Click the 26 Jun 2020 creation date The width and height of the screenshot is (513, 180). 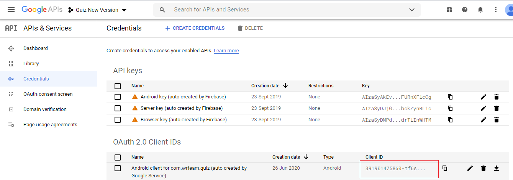tap(286, 168)
